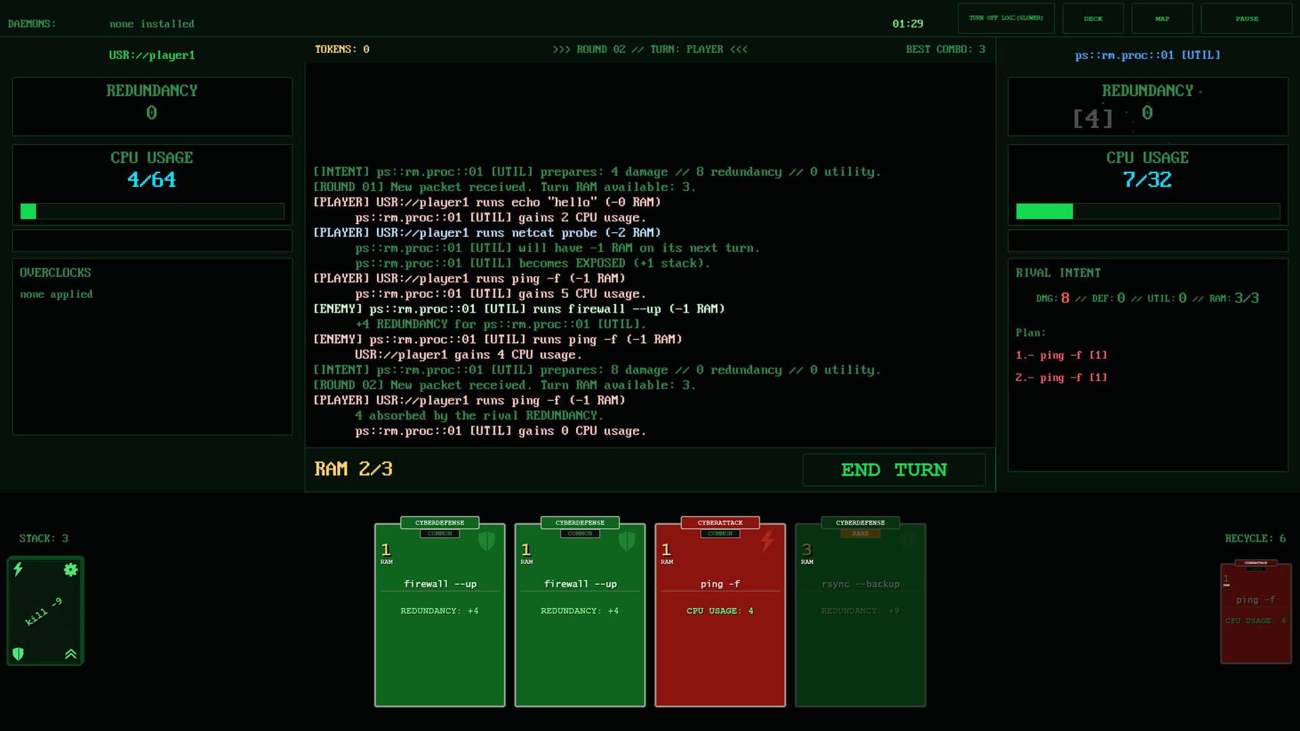Click the 01:29 timer
Screen dimensions: 1300x731
coord(907,24)
